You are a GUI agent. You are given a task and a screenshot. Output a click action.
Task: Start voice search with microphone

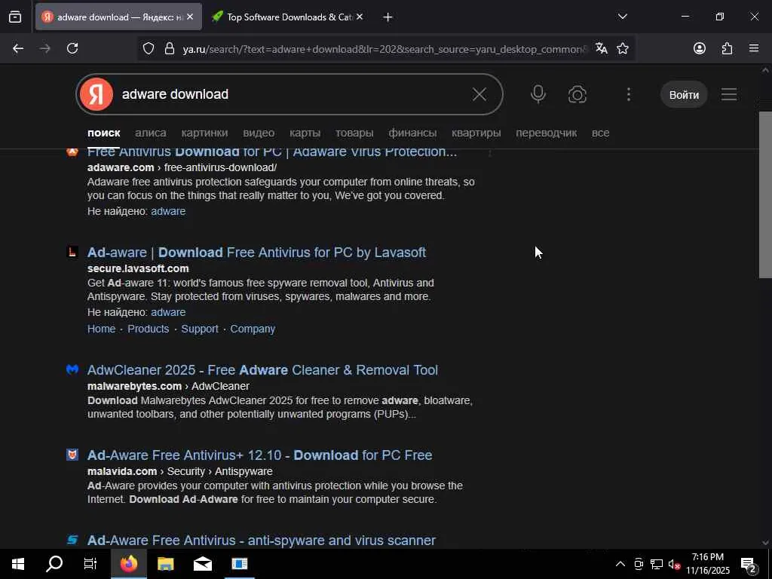pyautogui.click(x=538, y=94)
